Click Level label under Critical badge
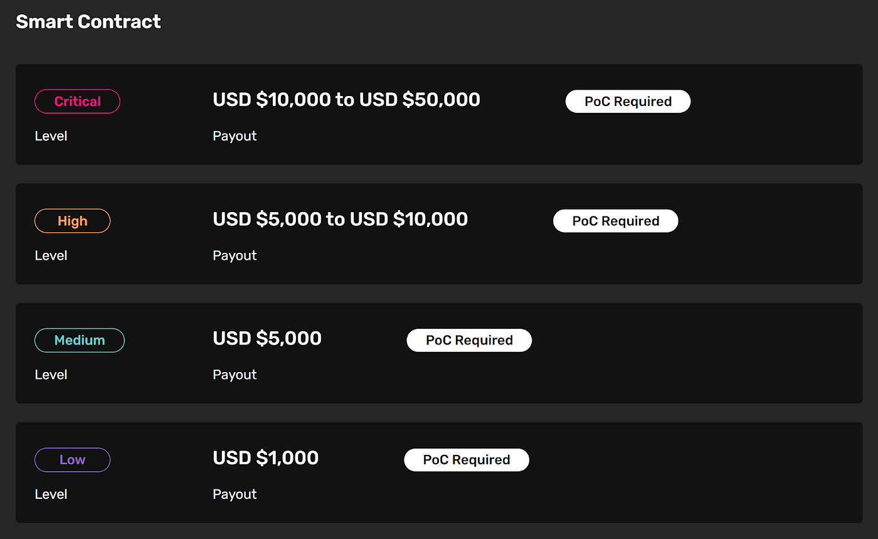 (51, 136)
